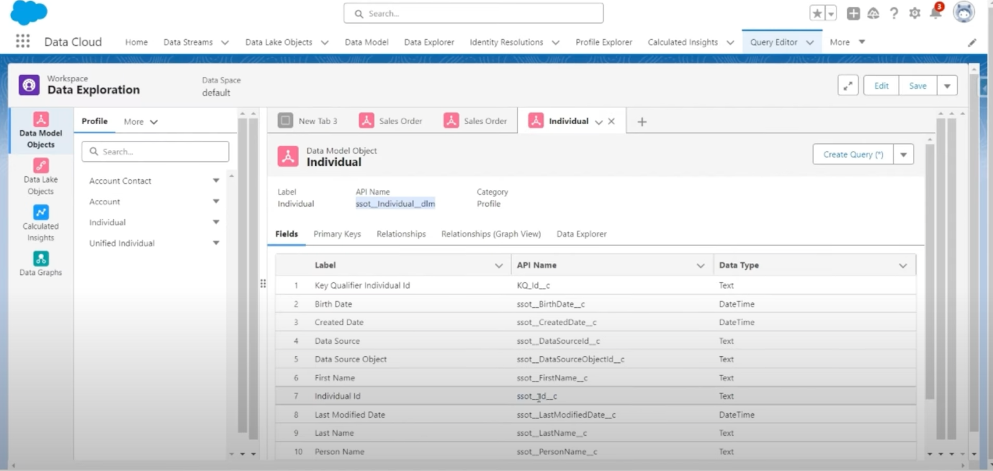This screenshot has width=993, height=471.
Task: Select Data Graphs in sidebar
Action: [x=41, y=263]
